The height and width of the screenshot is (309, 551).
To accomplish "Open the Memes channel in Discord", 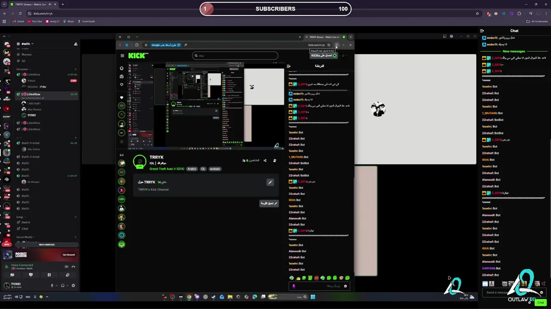I will [x=26, y=55].
